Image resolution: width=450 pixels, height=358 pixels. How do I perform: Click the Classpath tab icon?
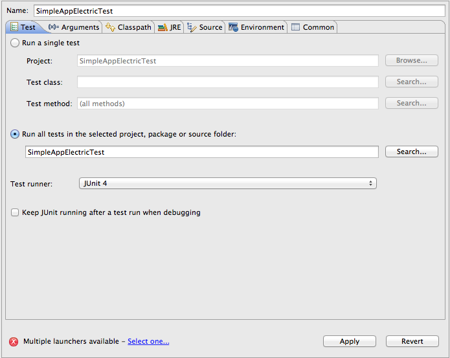(x=110, y=27)
